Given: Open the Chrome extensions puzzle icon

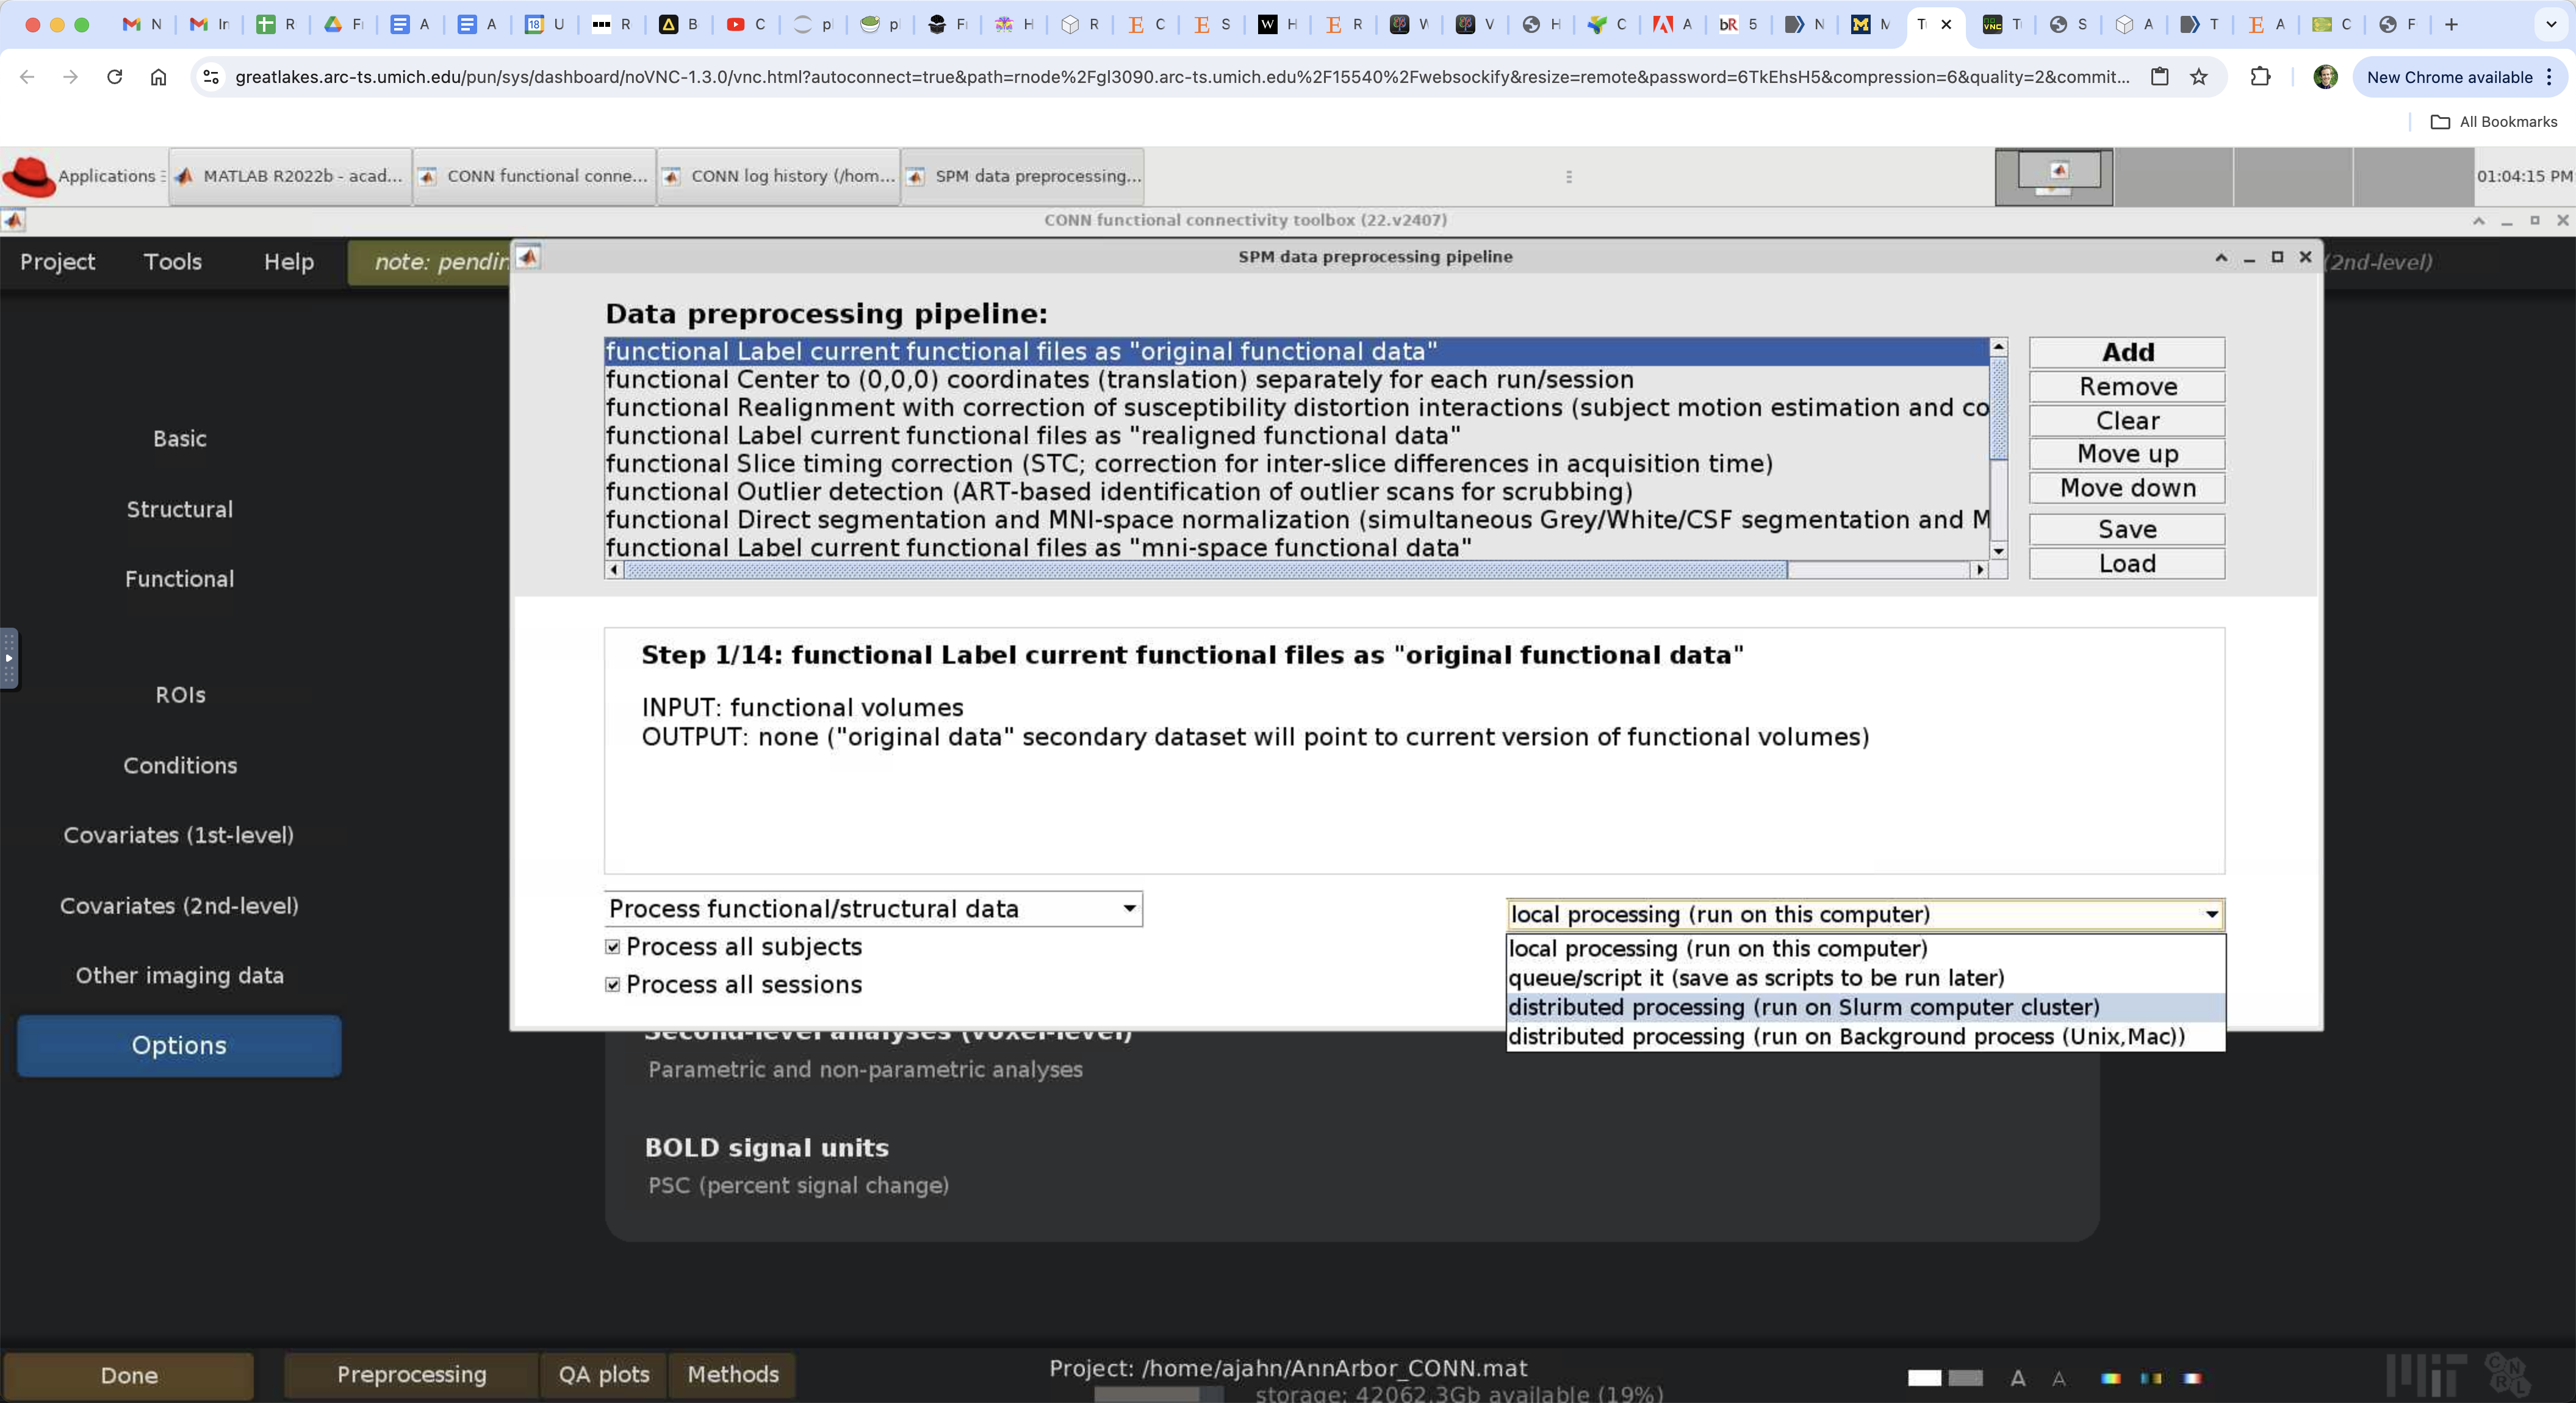Looking at the screenshot, I should 2260,77.
